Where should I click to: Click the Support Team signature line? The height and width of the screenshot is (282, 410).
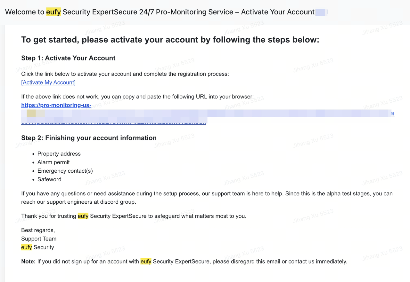coord(39,239)
